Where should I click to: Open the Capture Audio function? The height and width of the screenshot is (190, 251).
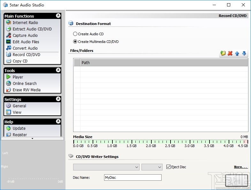(x=25, y=35)
